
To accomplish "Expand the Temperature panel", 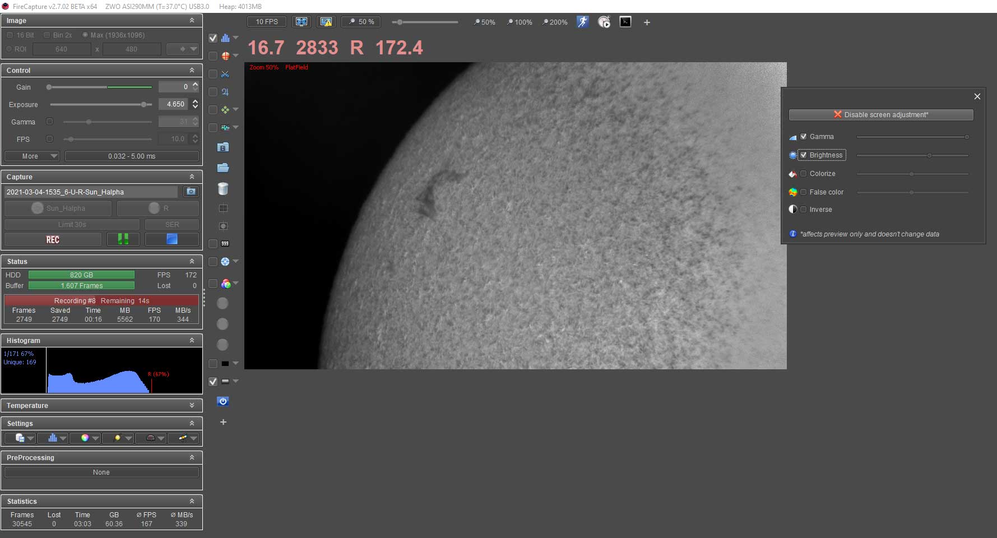I will click(x=192, y=406).
